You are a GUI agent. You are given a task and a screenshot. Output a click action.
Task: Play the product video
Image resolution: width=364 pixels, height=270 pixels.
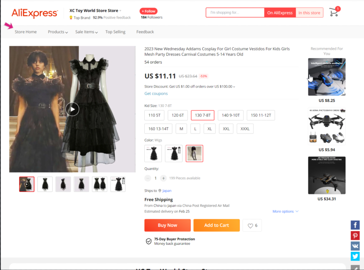pyautogui.click(x=72, y=109)
